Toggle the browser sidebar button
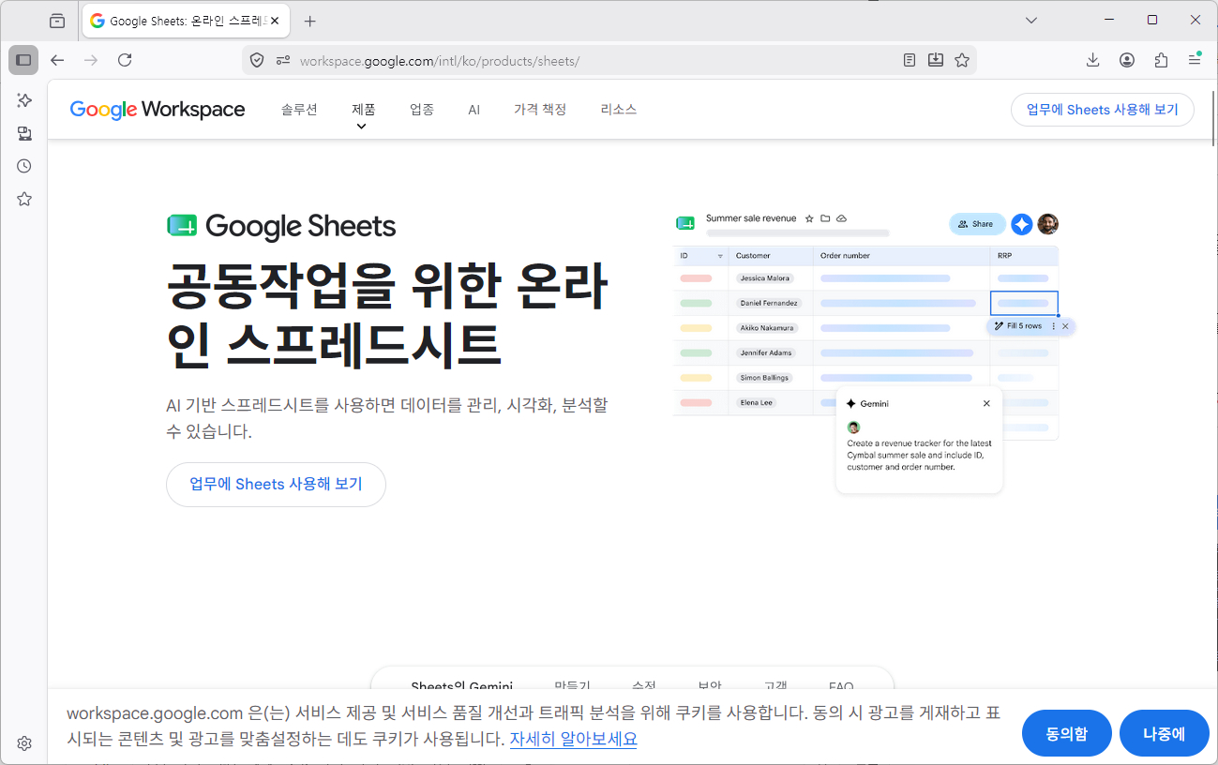 pyautogui.click(x=23, y=60)
